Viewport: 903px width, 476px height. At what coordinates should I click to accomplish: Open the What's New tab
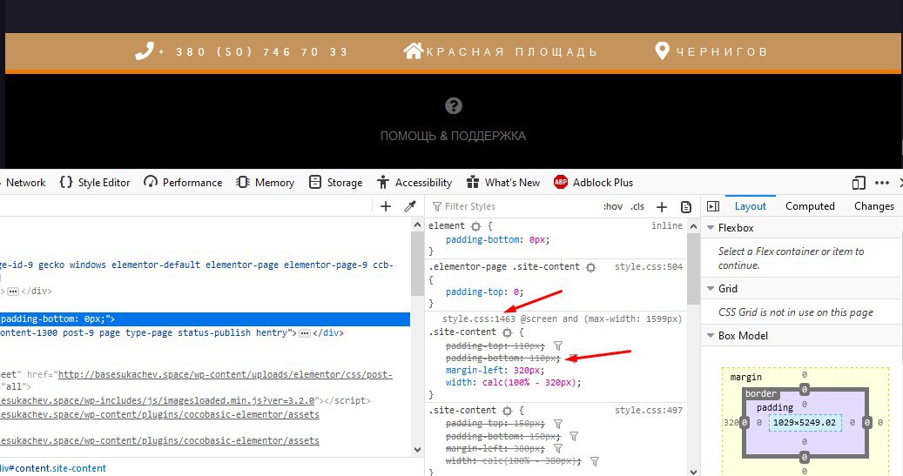[503, 183]
